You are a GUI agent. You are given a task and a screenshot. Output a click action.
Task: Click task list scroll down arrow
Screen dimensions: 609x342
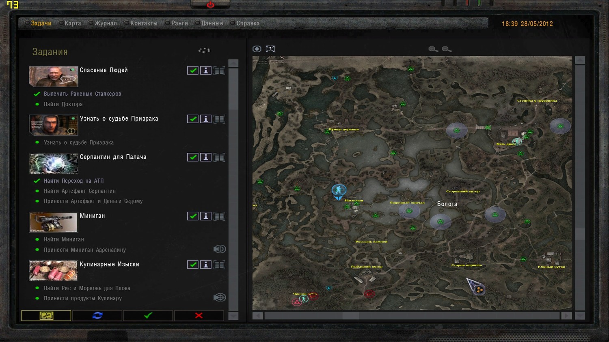click(x=233, y=316)
